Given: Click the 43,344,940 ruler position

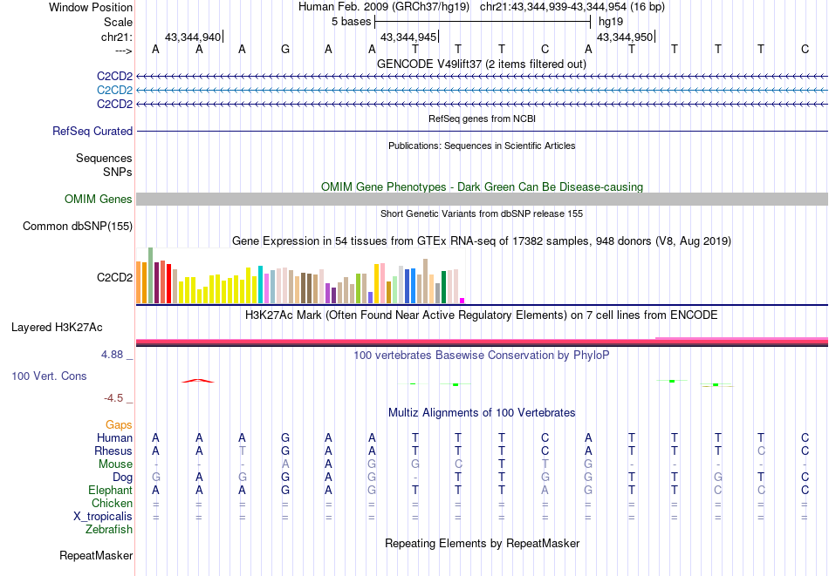Looking at the screenshot, I should pos(193,37).
